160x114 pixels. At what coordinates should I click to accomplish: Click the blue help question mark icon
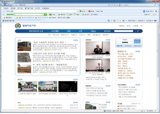click(155, 21)
